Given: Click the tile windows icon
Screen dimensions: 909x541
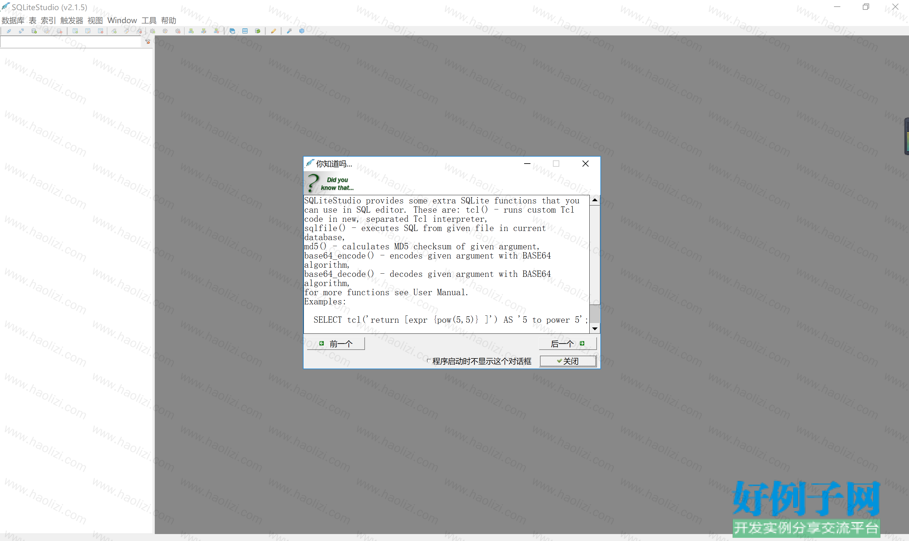Looking at the screenshot, I should (x=245, y=31).
